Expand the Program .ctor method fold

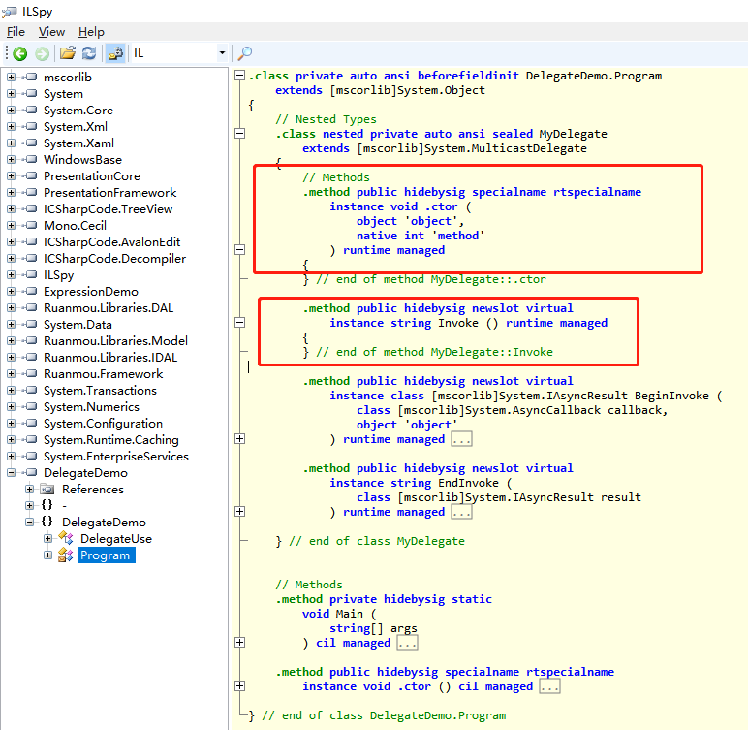240,686
